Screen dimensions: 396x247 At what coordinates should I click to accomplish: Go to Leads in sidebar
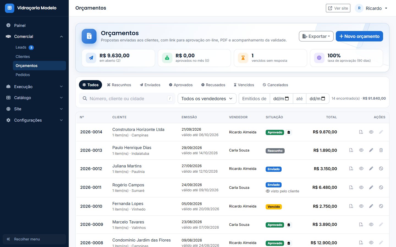click(x=39, y=47)
